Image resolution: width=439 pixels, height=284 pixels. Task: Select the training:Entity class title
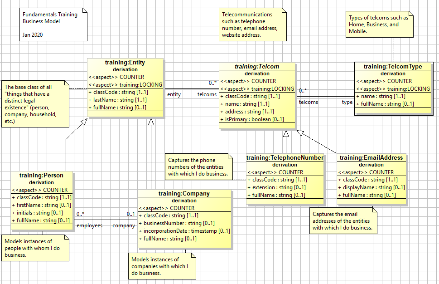click(125, 63)
